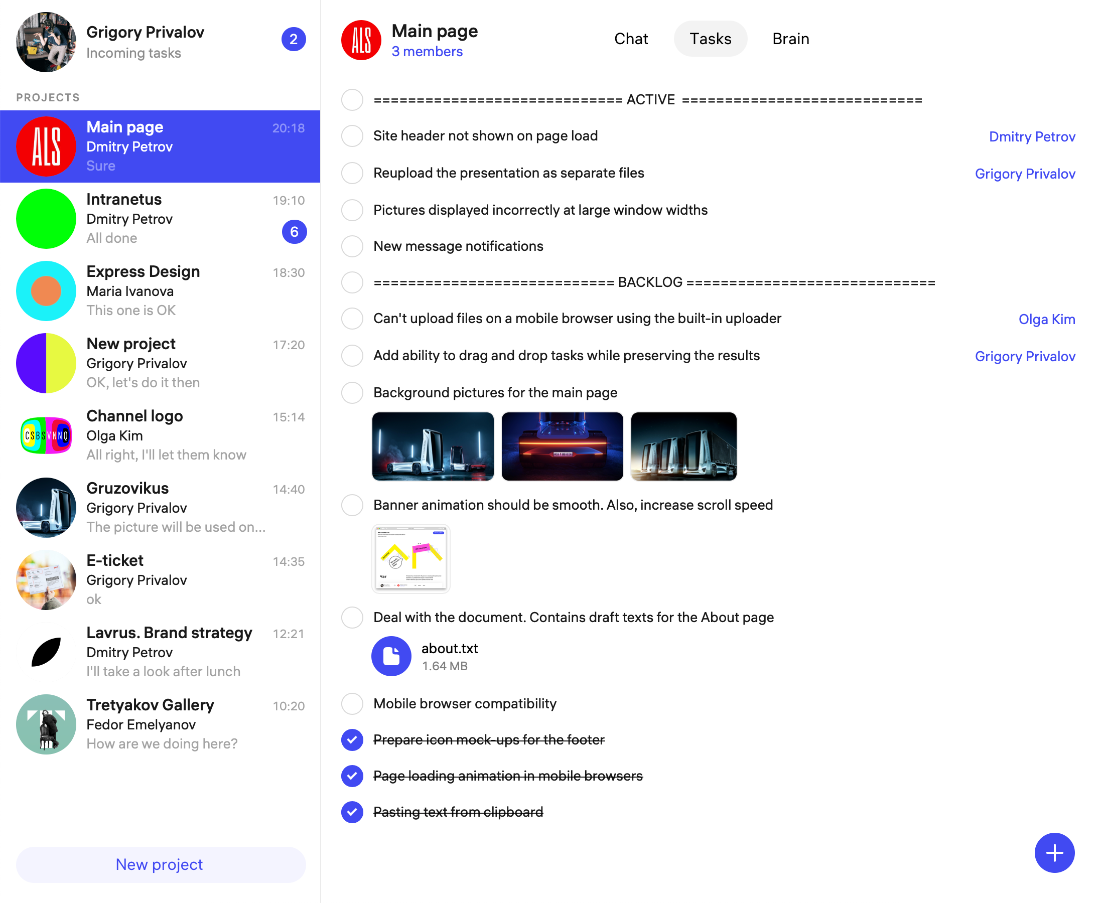Click Grigory Privalov profile photo
1104x903 pixels.
click(x=46, y=42)
